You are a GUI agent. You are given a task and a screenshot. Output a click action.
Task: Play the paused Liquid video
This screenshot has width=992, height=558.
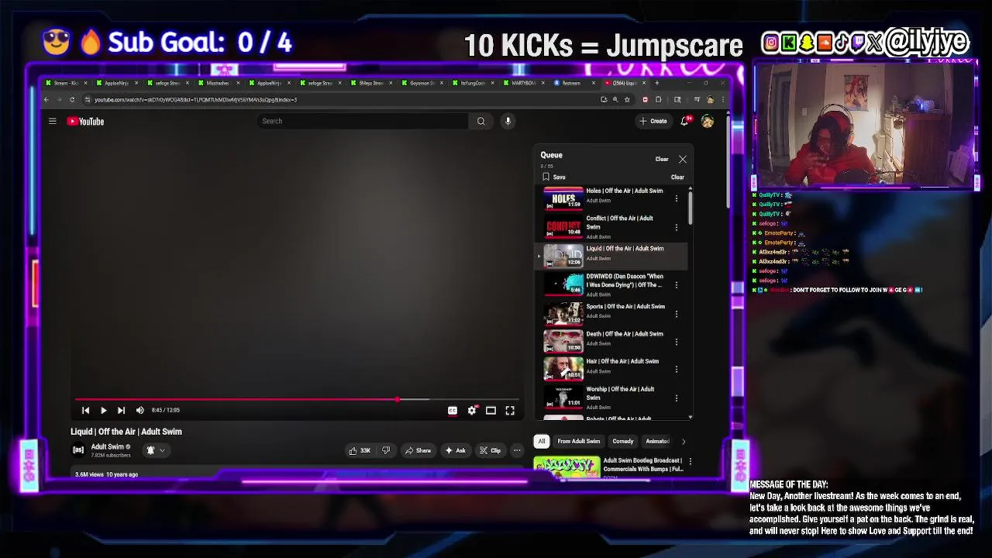pyautogui.click(x=103, y=410)
